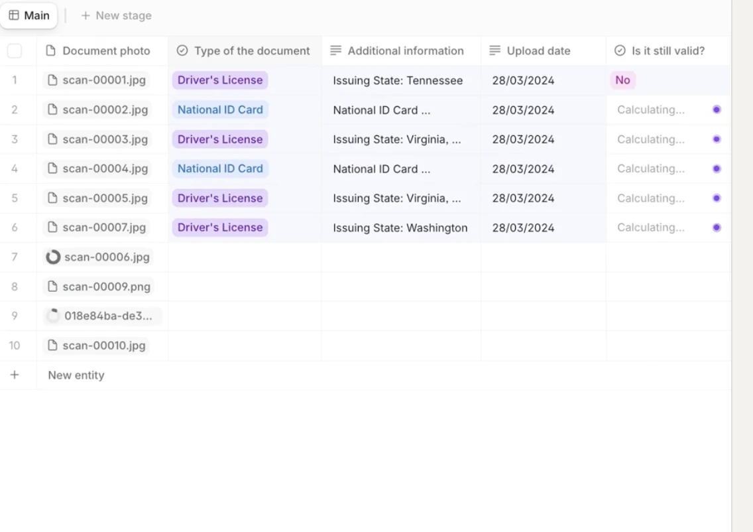Screen dimensions: 753x532
Task: Click loading spinner of scan-00006.jpg
Action: tap(53, 257)
